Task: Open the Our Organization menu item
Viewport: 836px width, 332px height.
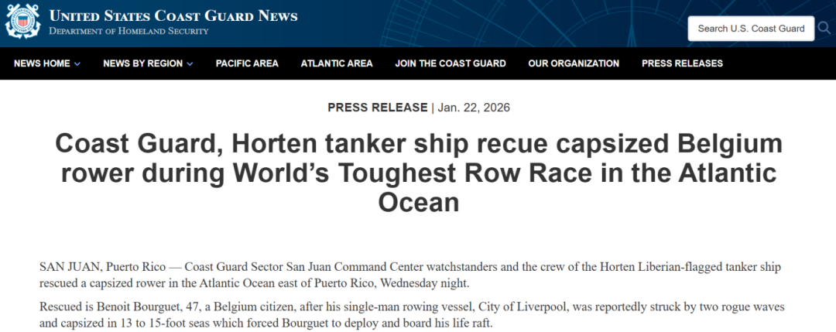Action: click(574, 63)
